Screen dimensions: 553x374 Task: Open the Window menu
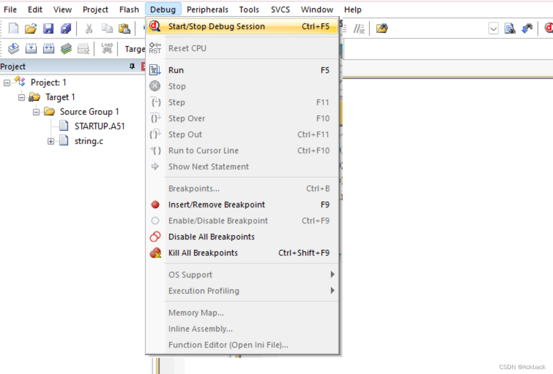[317, 10]
